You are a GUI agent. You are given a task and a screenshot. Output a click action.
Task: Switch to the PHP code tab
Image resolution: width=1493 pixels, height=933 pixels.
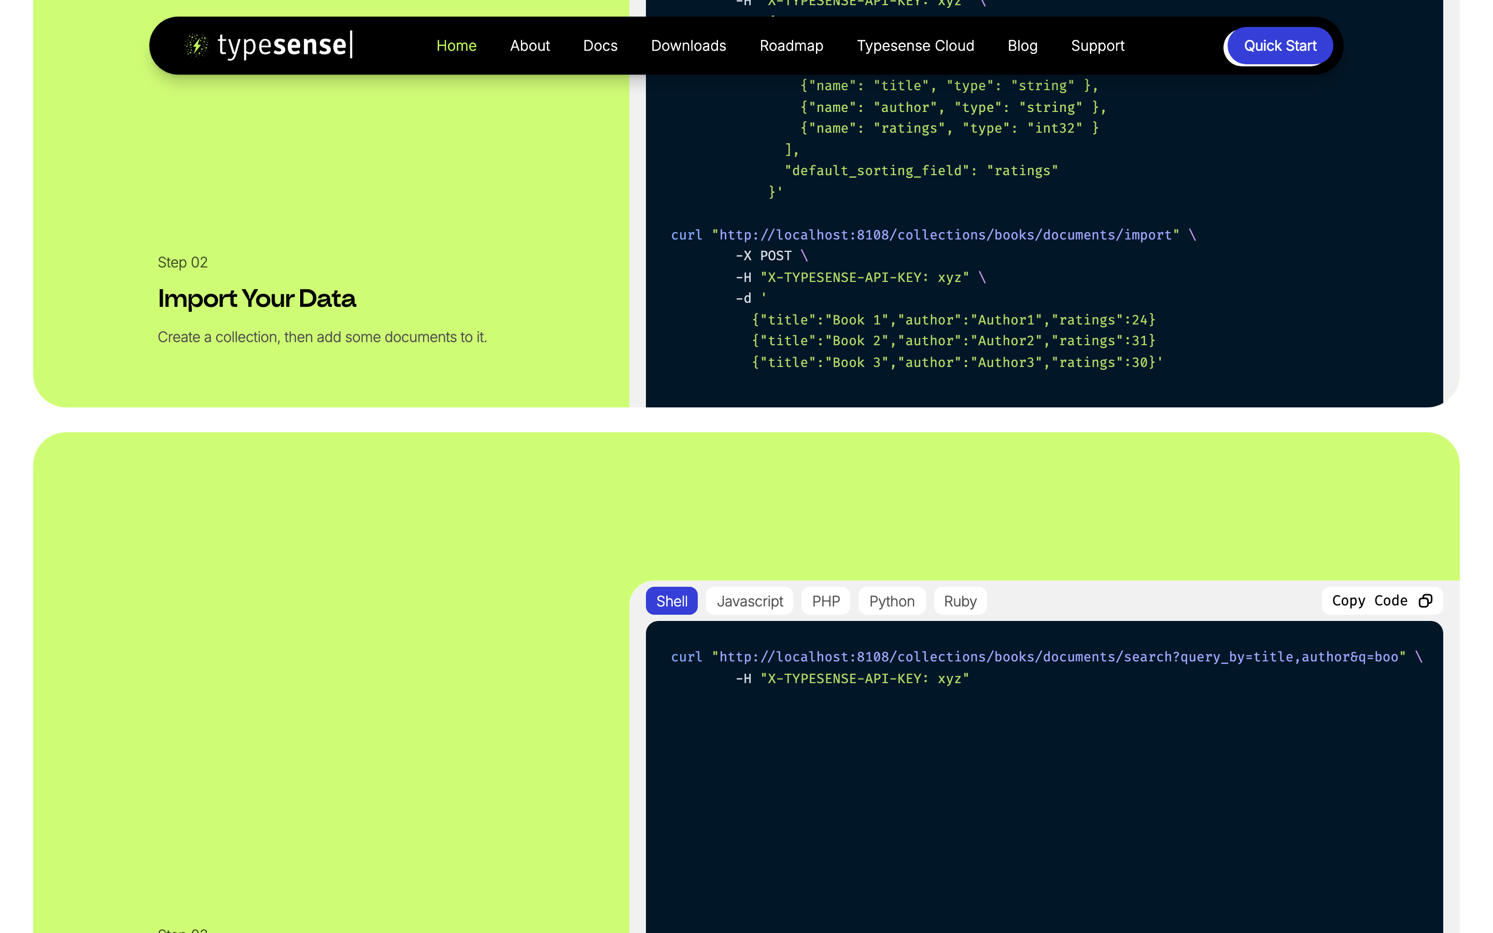click(825, 601)
